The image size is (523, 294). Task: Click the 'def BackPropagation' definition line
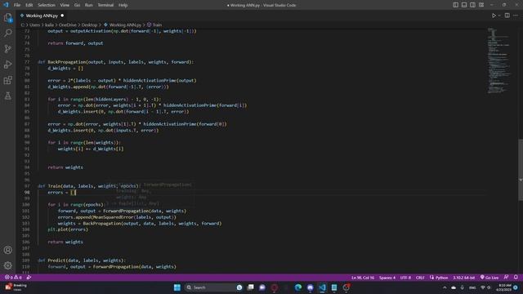tap(115, 62)
